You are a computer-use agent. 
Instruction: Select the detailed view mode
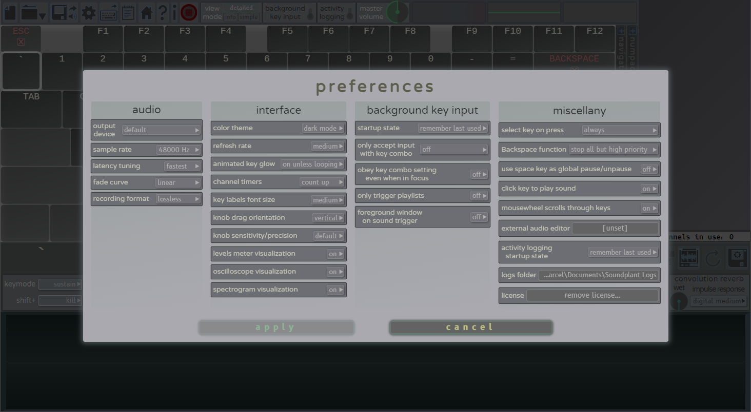pyautogui.click(x=241, y=8)
